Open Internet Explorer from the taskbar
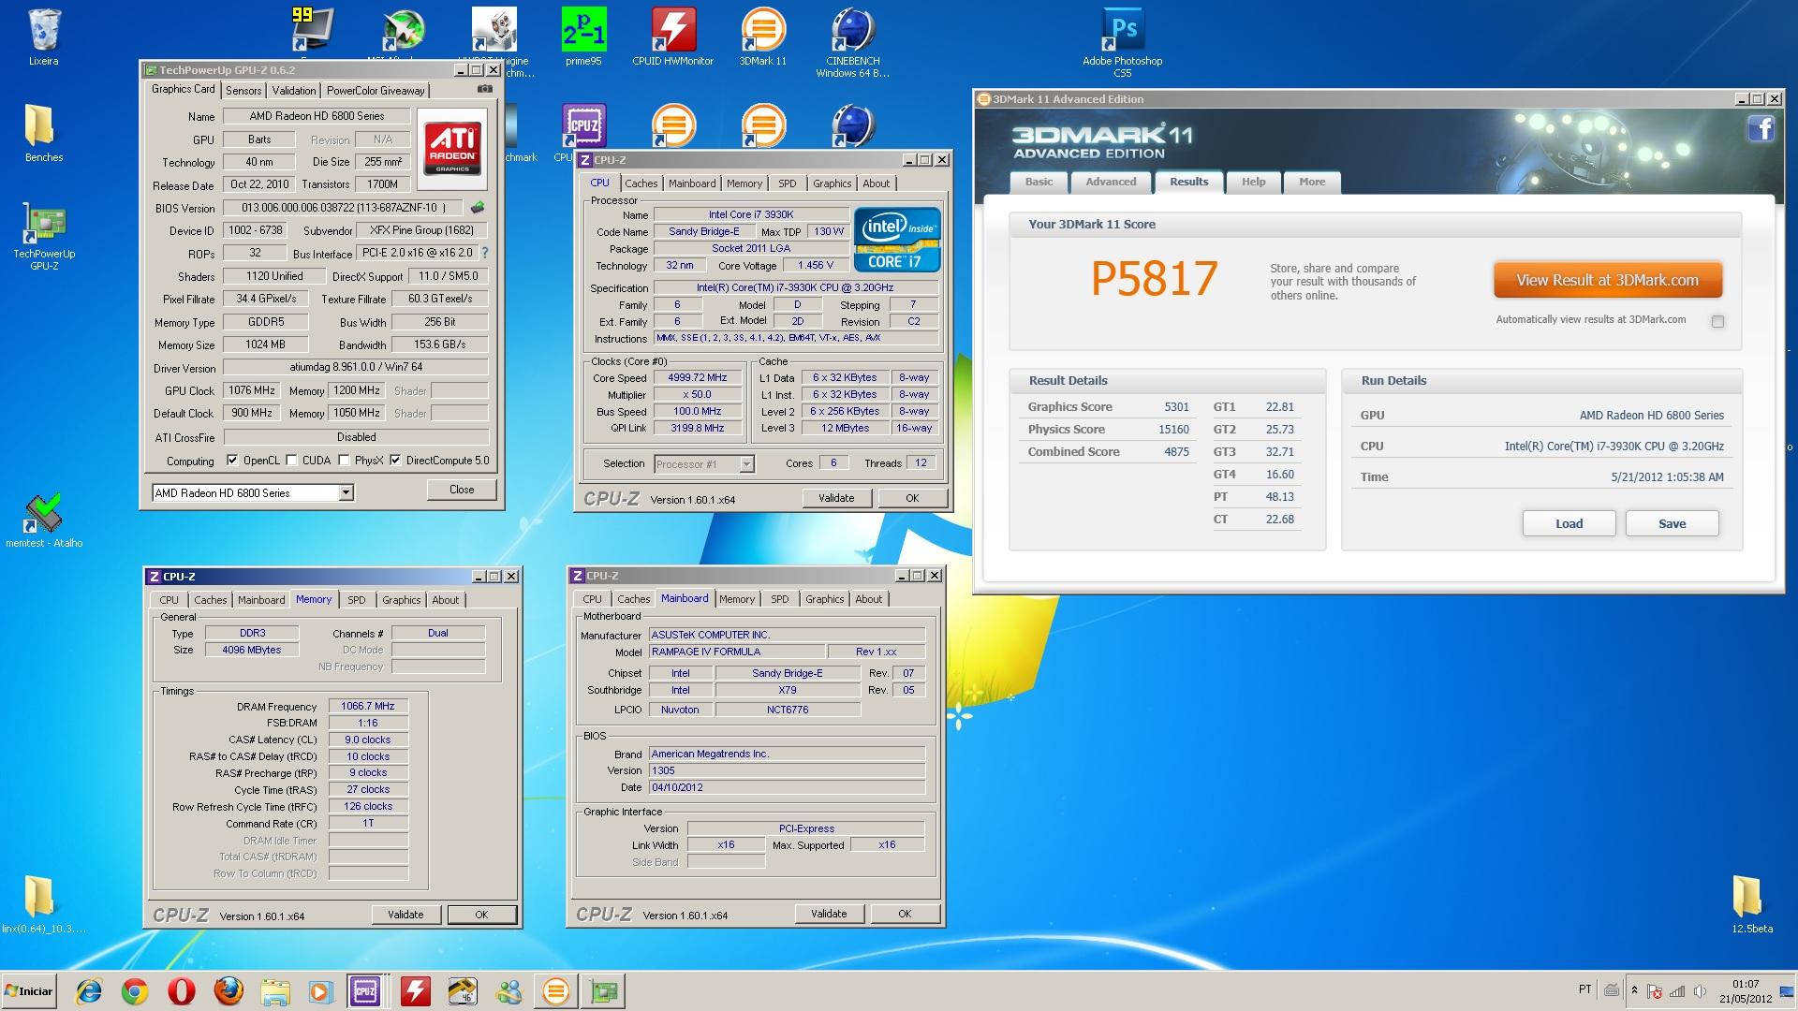 pyautogui.click(x=89, y=991)
